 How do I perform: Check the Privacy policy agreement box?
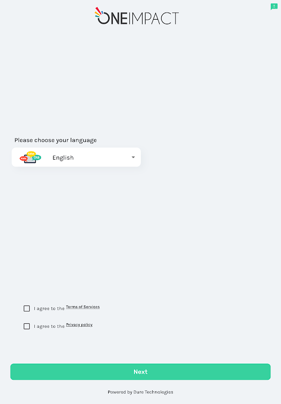[x=27, y=326]
